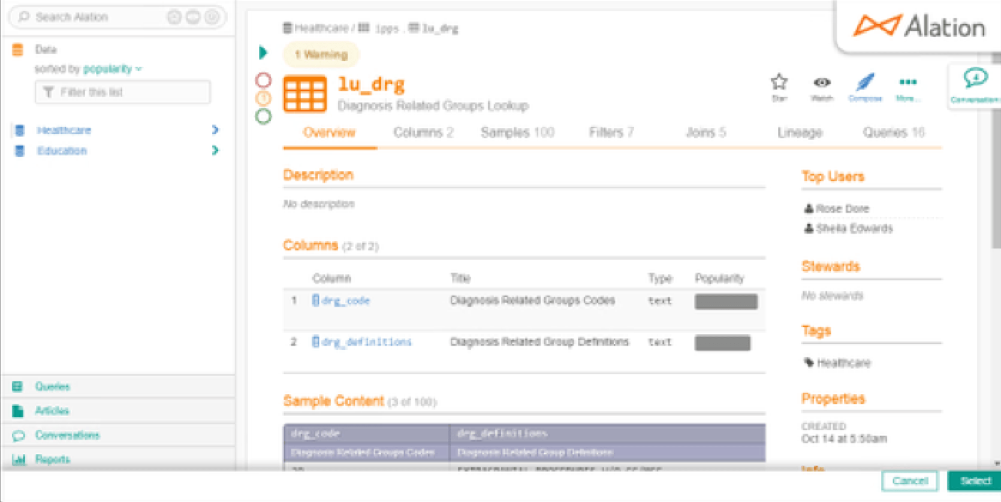
Task: Click the Star icon for lu_drg
Action: [x=779, y=82]
